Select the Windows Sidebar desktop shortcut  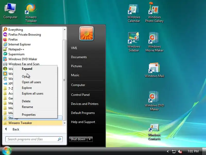[134, 42]
